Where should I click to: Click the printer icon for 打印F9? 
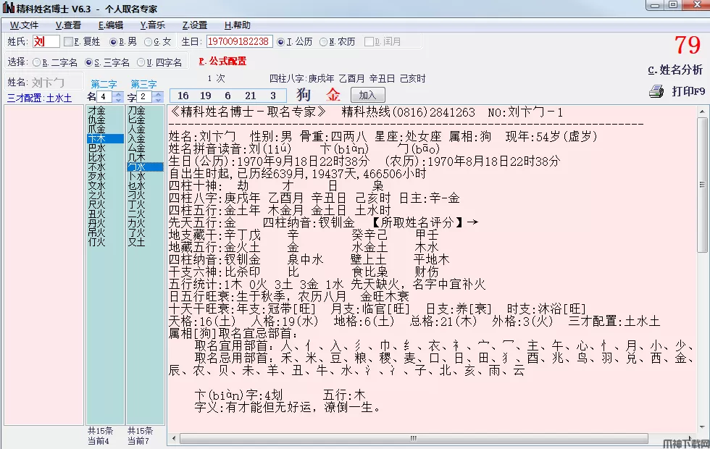(656, 91)
